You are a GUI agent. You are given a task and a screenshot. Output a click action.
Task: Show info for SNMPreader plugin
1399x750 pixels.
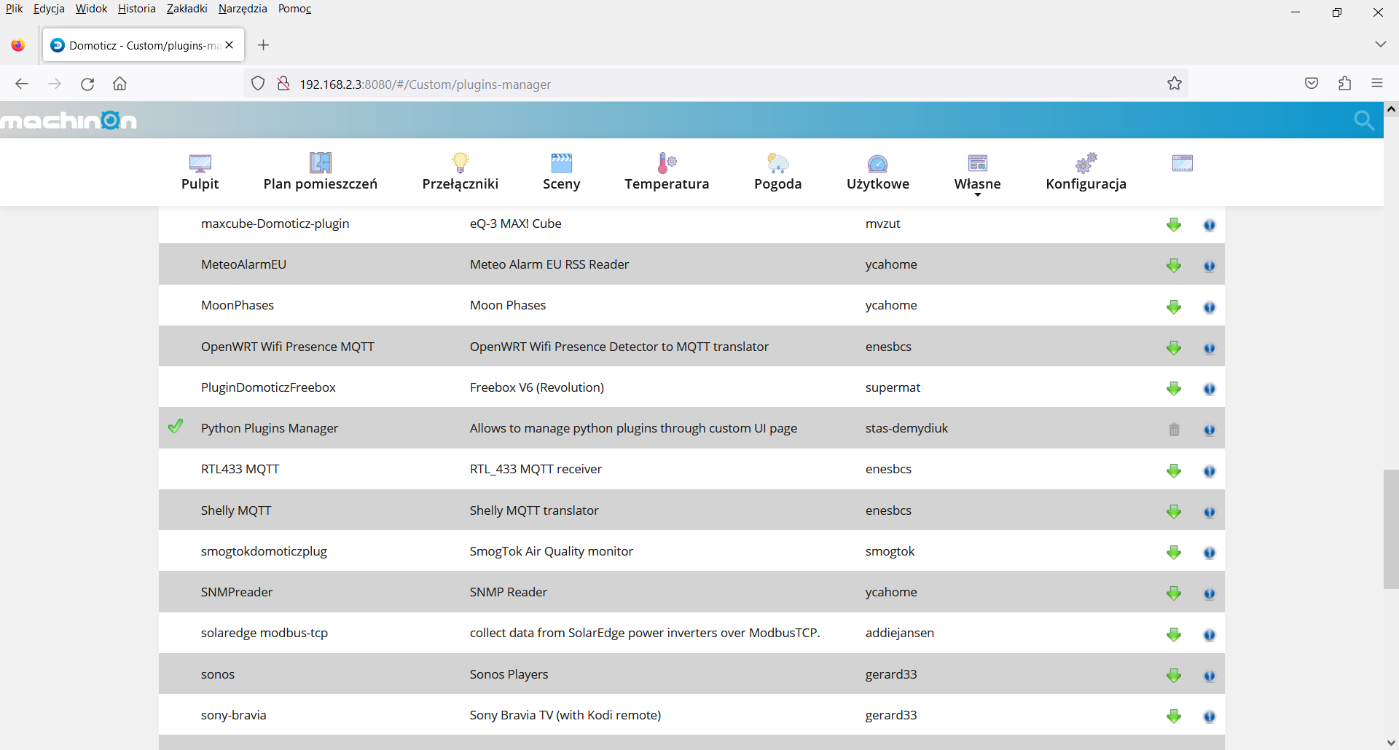point(1210,593)
